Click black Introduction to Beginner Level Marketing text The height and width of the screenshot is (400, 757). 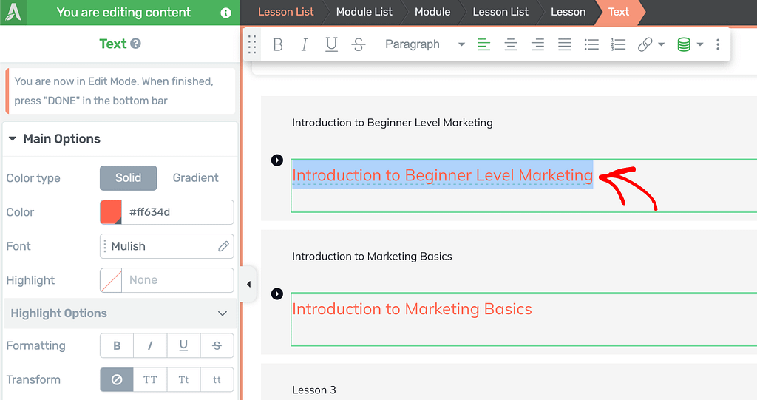pos(392,123)
